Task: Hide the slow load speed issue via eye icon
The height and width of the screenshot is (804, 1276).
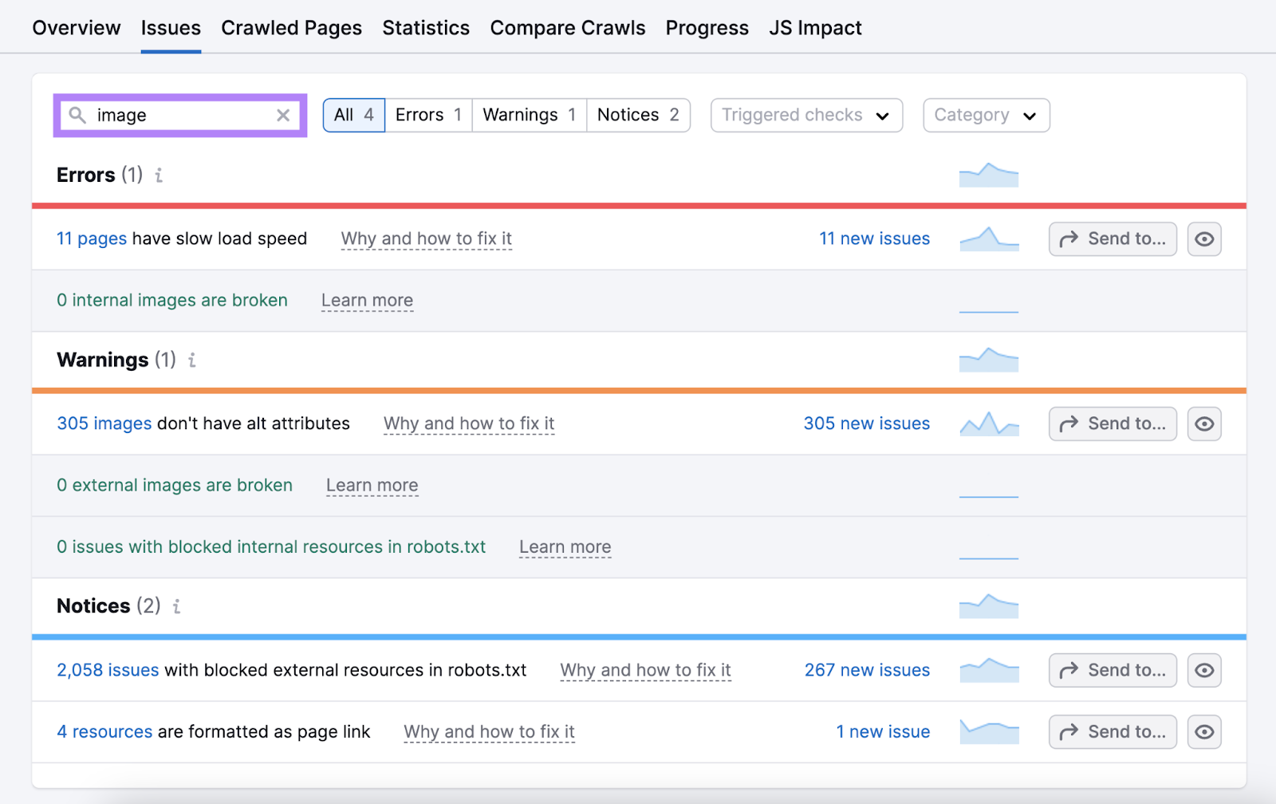Action: (1204, 238)
